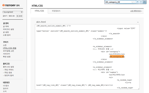The height and width of the screenshot is (93, 149).
Task: Open 알리미 in sidebar
Action: tap(6, 88)
